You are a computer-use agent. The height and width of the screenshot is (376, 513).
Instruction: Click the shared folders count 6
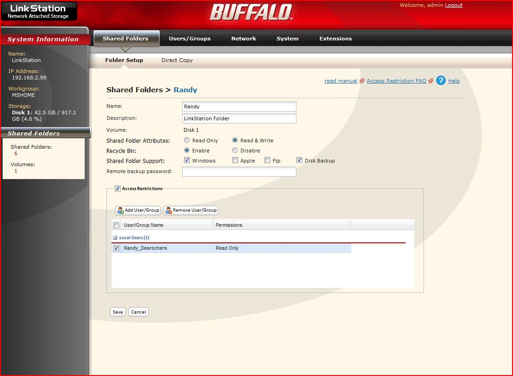[16, 153]
